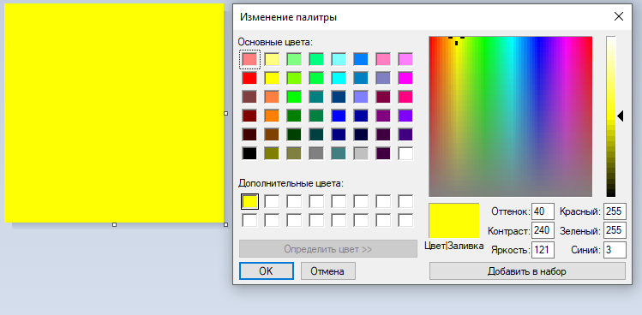Select the light pink basic color swatch
642x315 pixels.
click(x=249, y=59)
